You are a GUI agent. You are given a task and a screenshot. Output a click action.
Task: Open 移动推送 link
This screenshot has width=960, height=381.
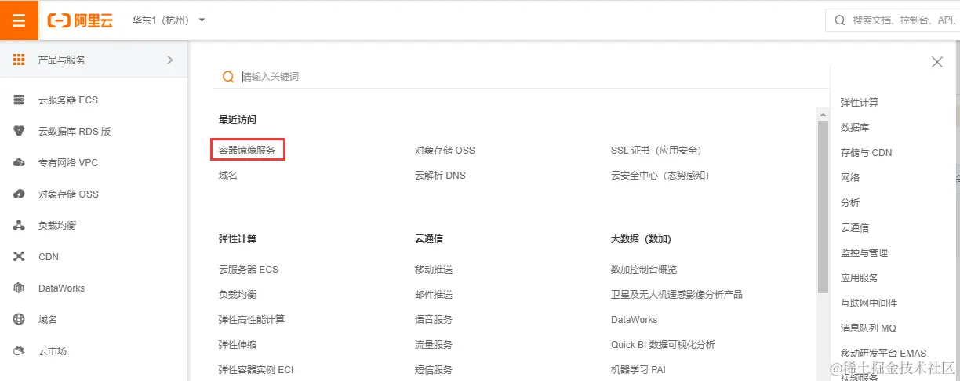coord(434,269)
